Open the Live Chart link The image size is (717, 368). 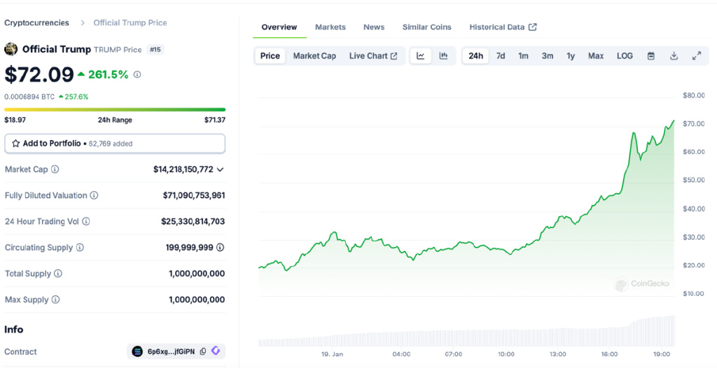(x=373, y=56)
